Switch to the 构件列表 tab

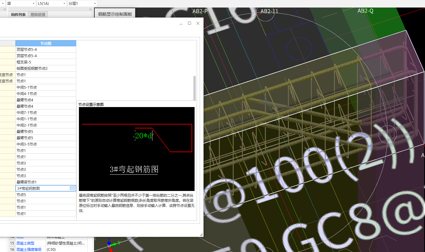[18, 14]
